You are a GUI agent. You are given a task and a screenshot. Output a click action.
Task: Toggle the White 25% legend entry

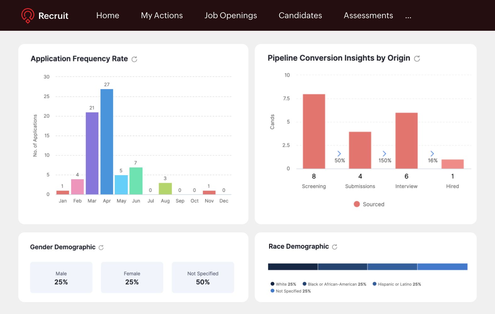(283, 284)
